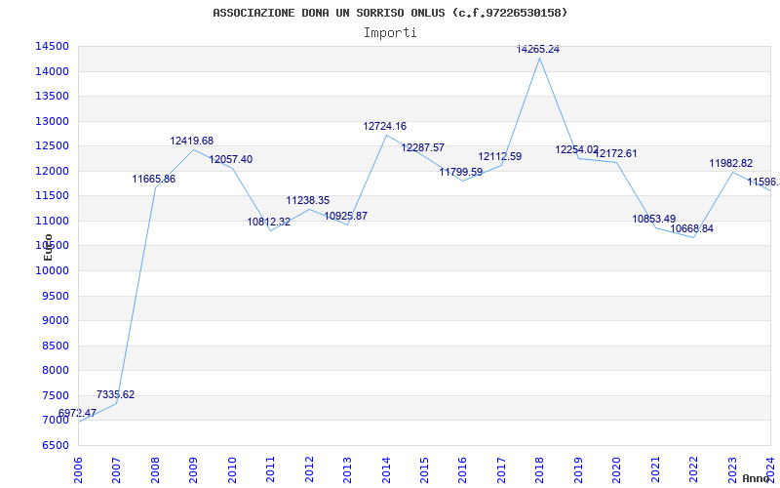Viewport: 780px width, 488px height.
Task: Click the y-axis value 8000
Action: pos(55,371)
